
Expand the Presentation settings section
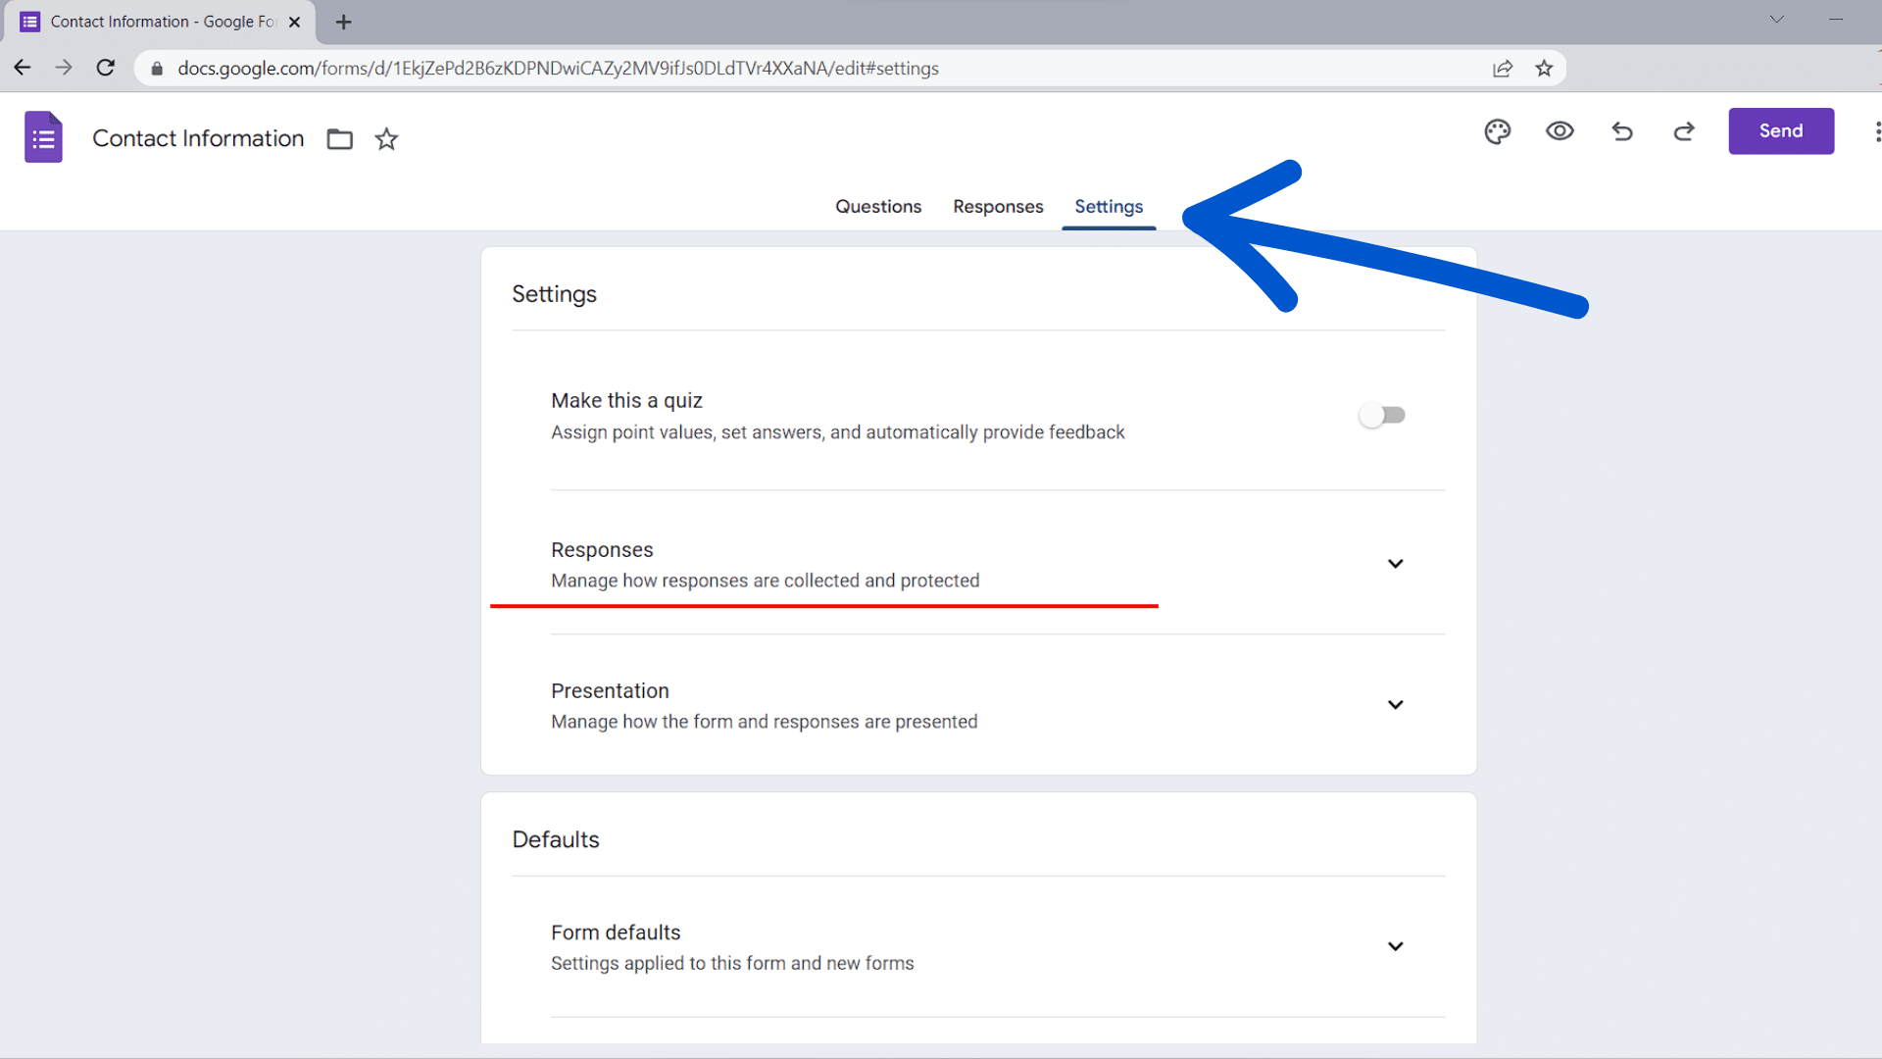click(1395, 704)
